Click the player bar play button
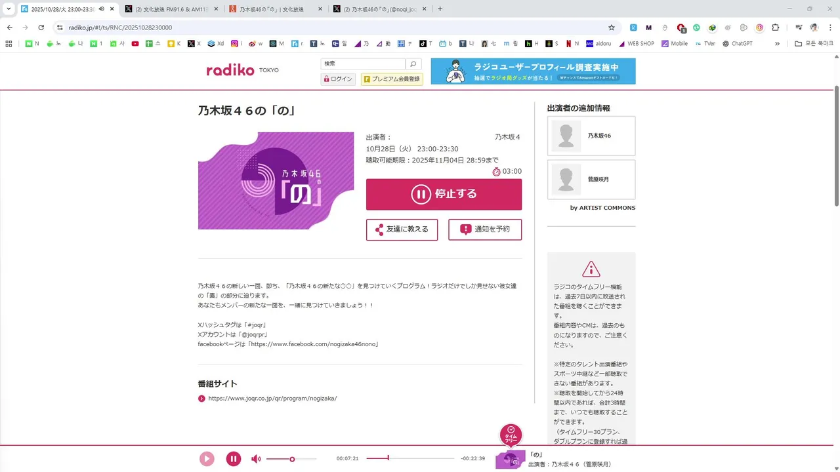The width and height of the screenshot is (840, 472). point(207,459)
